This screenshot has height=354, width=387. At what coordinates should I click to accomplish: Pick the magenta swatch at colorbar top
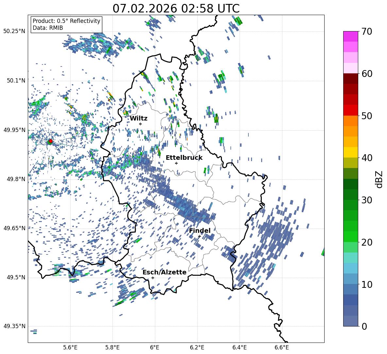(x=351, y=36)
